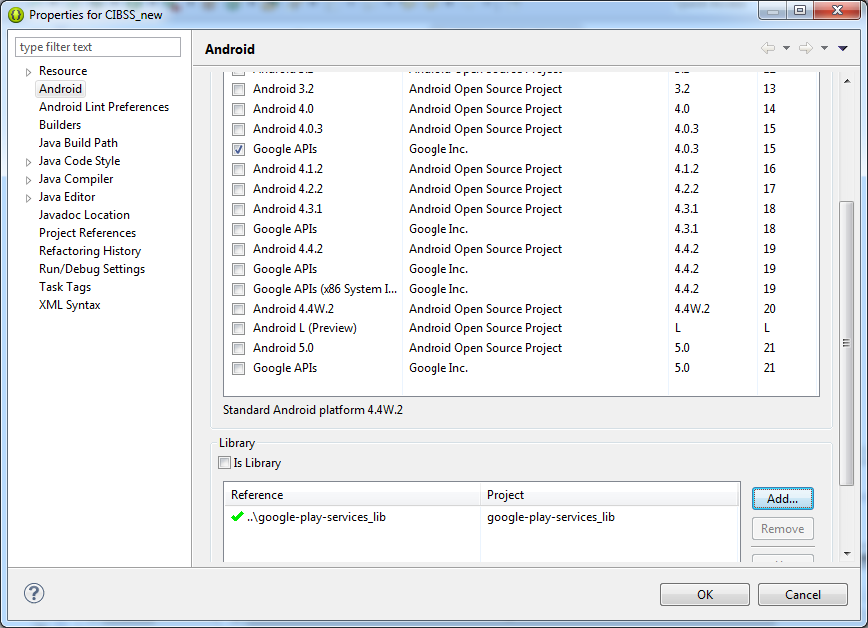Click the Add... library button
This screenshot has height=628, width=868.
(782, 498)
